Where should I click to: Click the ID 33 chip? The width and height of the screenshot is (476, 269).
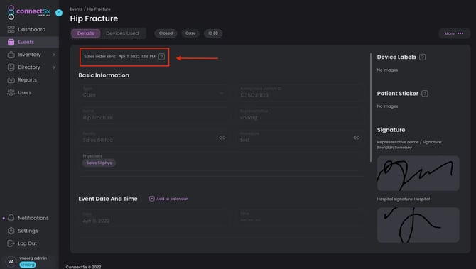click(213, 33)
